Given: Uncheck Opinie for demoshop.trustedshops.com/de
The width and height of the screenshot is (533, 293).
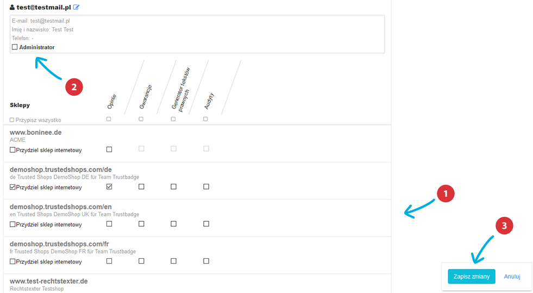Looking at the screenshot, I should (x=109, y=186).
